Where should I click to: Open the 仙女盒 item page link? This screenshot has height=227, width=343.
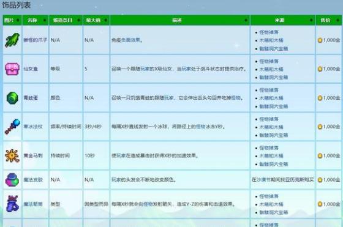(31, 69)
